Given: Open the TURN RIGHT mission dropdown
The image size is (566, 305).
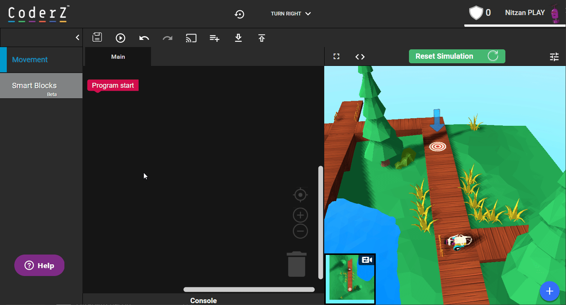Looking at the screenshot, I should tap(291, 14).
